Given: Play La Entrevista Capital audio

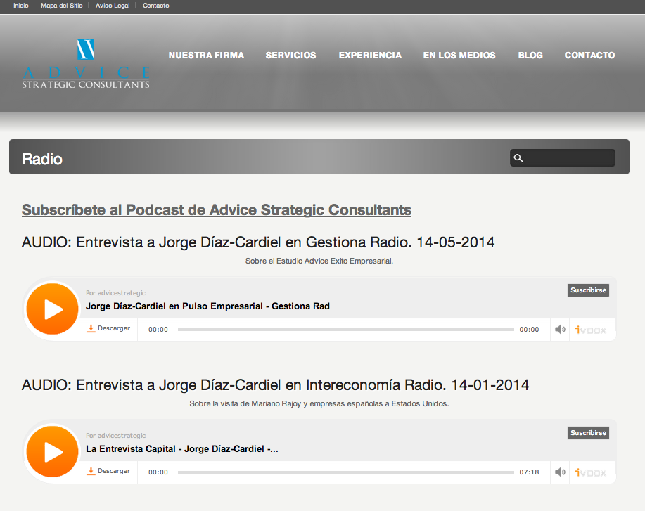Looking at the screenshot, I should pyautogui.click(x=52, y=451).
